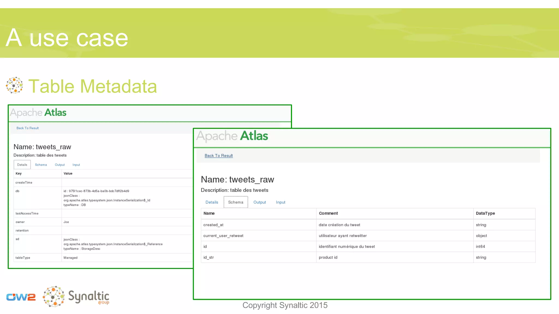Select the created_at column name cell

258,225
